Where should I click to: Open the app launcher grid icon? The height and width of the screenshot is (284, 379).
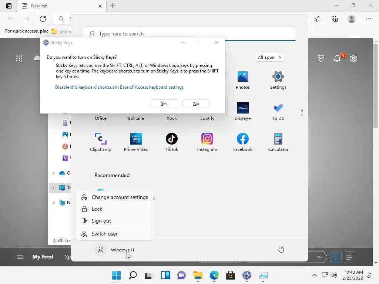click(x=19, y=58)
